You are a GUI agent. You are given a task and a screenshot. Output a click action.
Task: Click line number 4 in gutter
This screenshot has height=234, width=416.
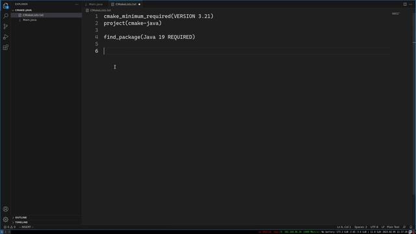(97, 37)
